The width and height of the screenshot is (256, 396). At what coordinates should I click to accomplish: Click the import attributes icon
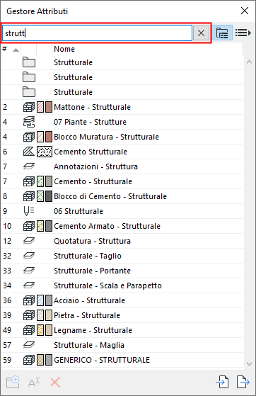click(222, 382)
